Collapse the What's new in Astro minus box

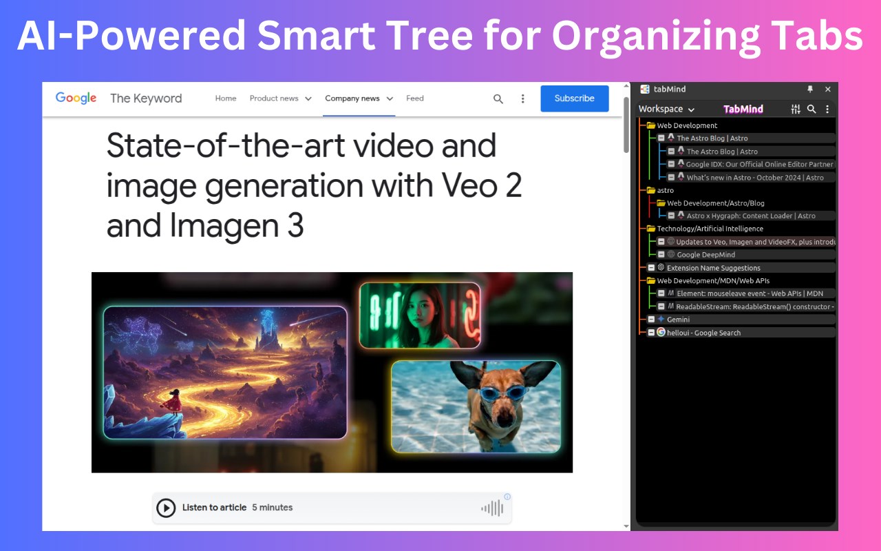coord(671,178)
